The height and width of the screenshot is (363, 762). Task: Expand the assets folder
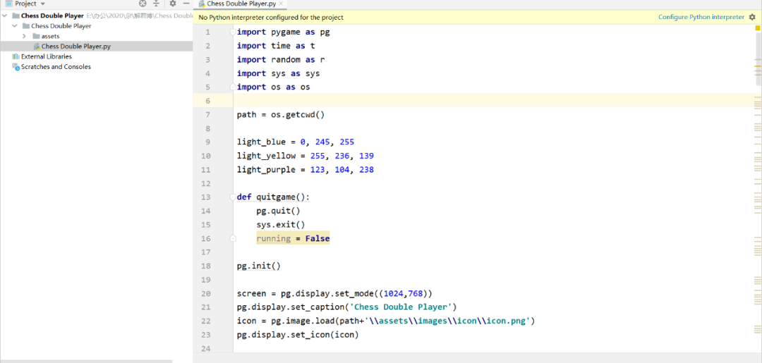24,37
